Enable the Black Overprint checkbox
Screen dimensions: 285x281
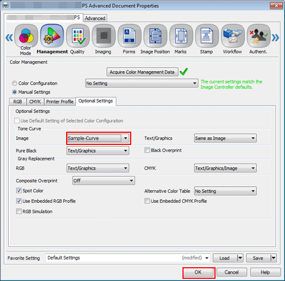pos(147,150)
